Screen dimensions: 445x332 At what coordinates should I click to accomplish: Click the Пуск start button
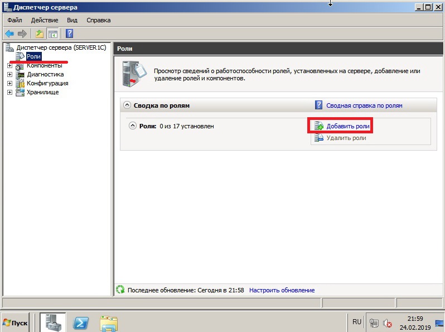pyautogui.click(x=16, y=323)
